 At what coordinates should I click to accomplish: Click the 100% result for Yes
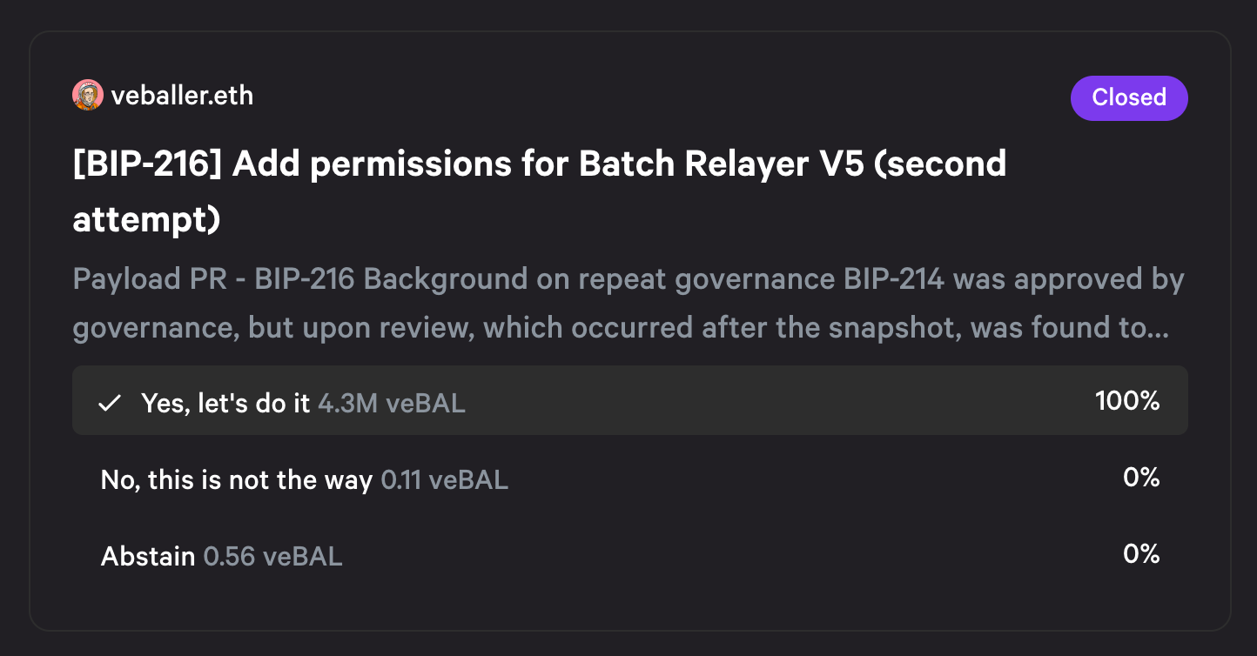1127,401
